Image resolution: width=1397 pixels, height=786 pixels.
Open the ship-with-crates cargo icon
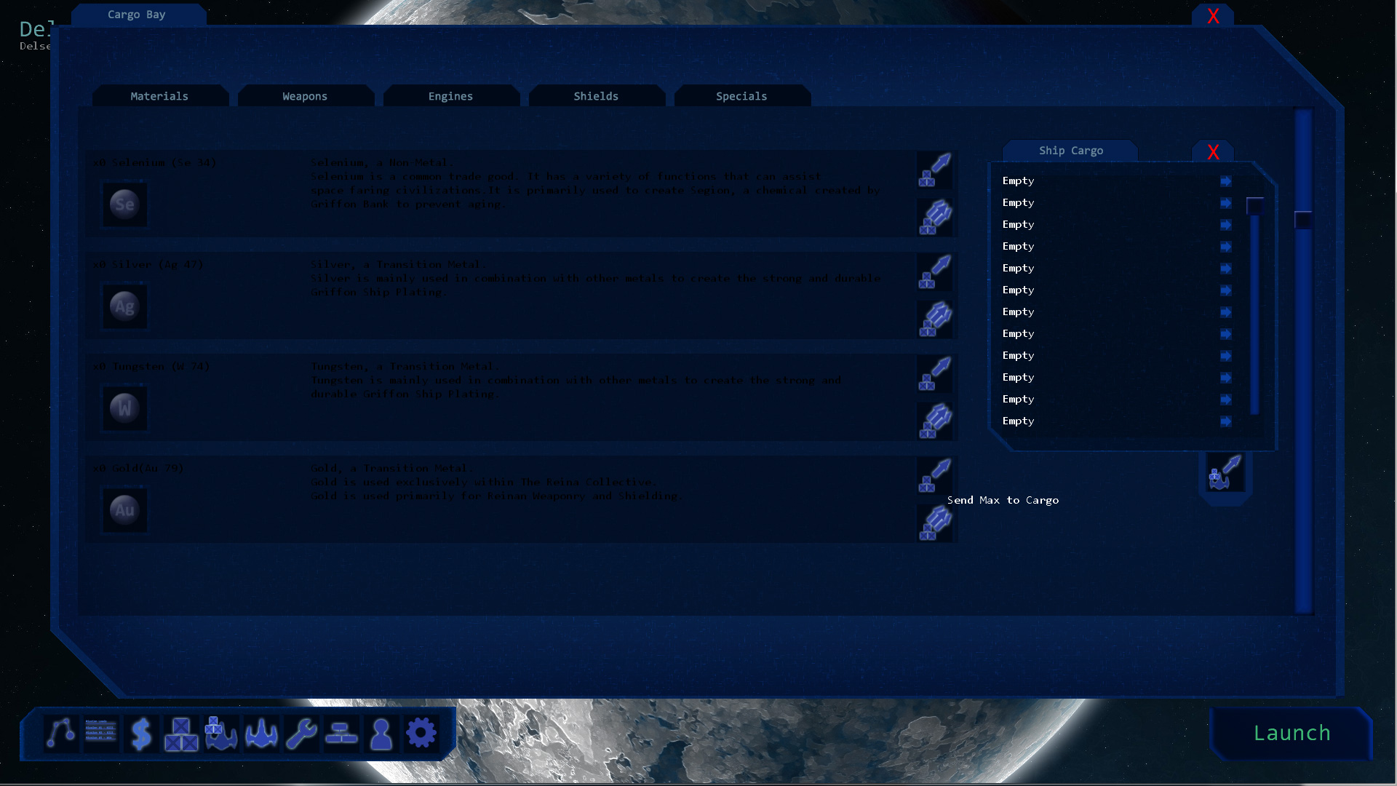point(221,733)
